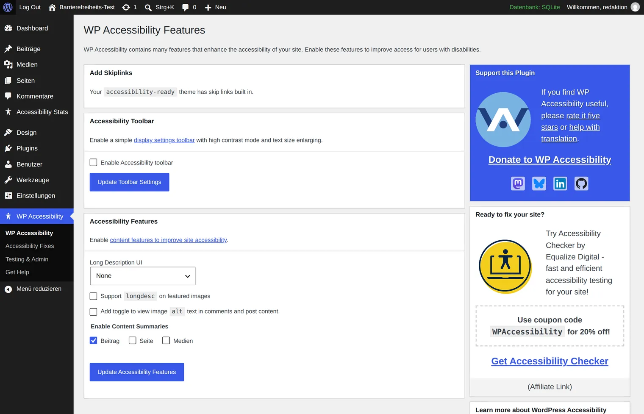
Task: Open the GitHub icon
Action: coord(581,183)
